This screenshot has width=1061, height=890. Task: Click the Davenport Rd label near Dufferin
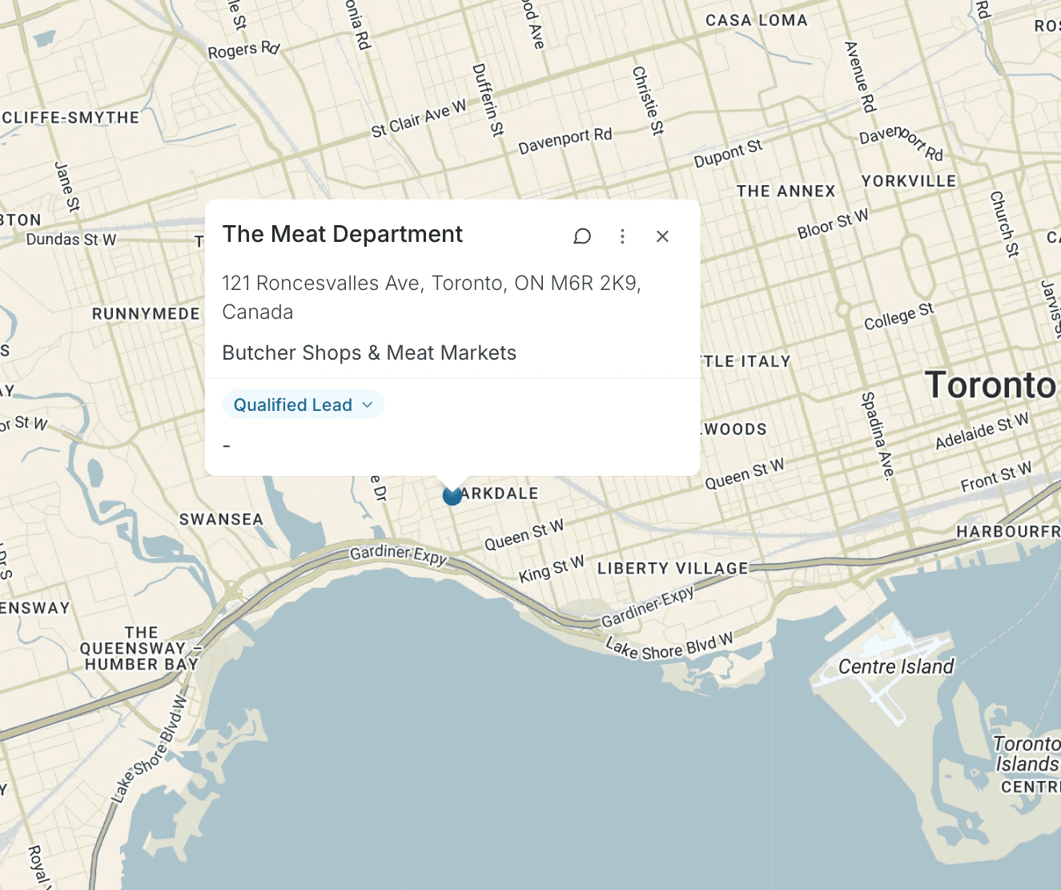(565, 142)
